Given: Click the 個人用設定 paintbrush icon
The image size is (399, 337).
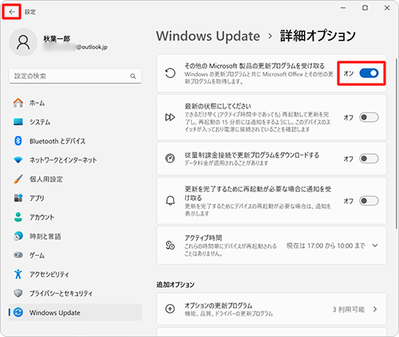Looking at the screenshot, I should pyautogui.click(x=18, y=179).
